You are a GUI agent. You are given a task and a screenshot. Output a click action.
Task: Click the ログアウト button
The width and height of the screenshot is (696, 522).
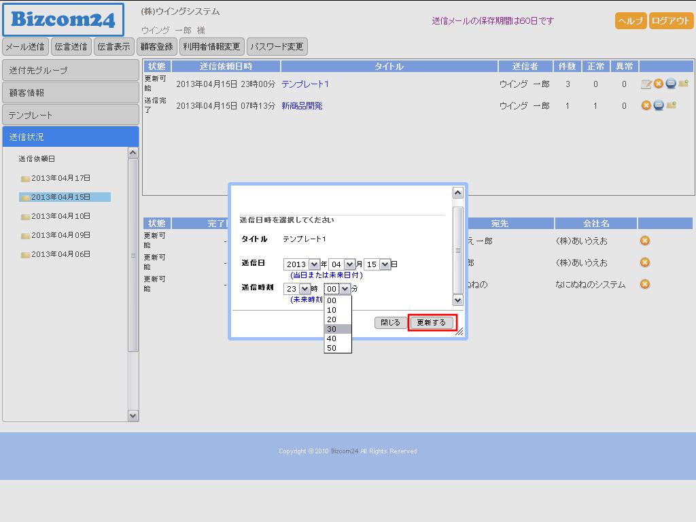[x=670, y=20]
